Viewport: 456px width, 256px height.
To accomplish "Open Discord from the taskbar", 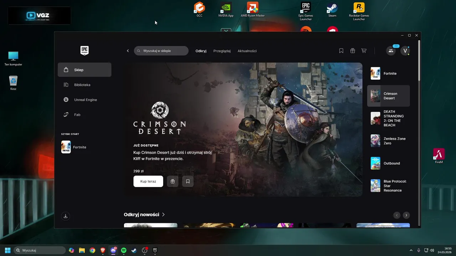I will pos(113,250).
